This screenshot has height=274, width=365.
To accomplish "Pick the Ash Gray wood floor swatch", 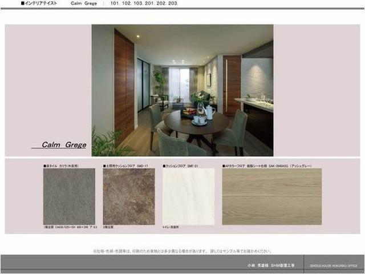I will click(x=271, y=196).
